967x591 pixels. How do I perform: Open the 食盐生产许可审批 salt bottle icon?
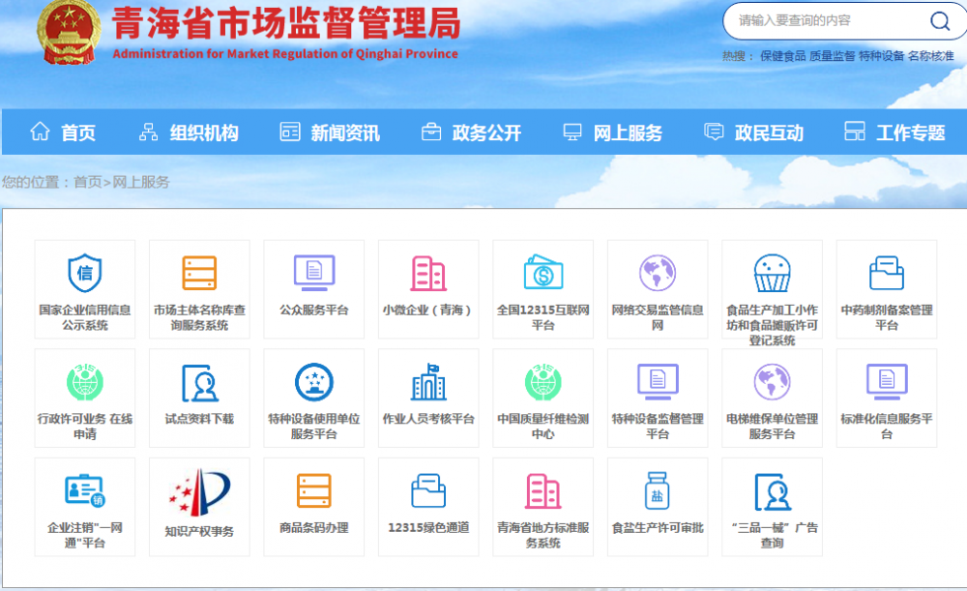[x=658, y=491]
